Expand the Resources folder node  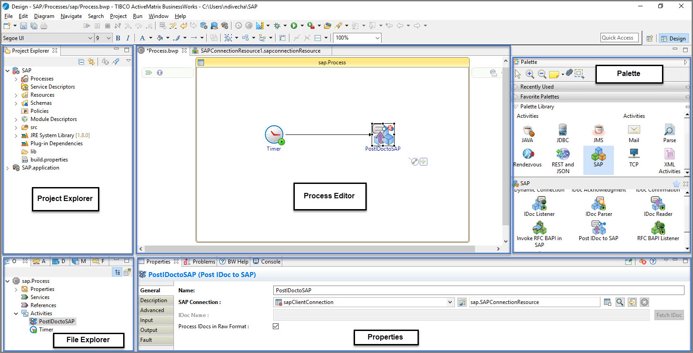(16, 95)
